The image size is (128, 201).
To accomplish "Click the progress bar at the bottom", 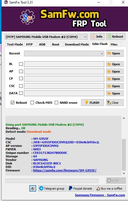I will (x=52, y=181).
